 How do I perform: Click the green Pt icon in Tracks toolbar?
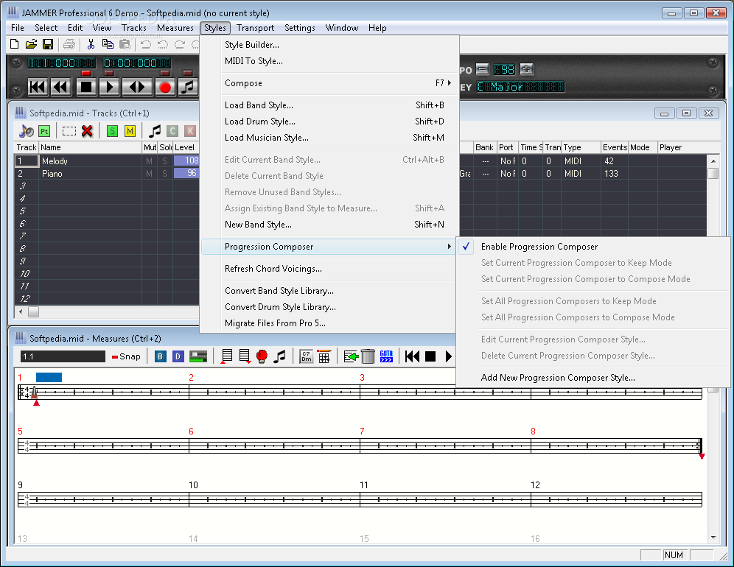44,132
